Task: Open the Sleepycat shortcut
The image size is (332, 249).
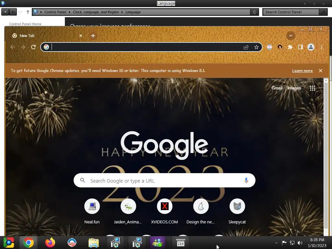Action: (x=237, y=211)
